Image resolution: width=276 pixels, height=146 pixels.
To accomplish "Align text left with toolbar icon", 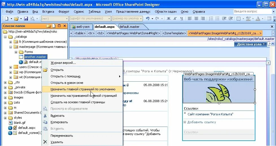I will click(x=190, y=18).
